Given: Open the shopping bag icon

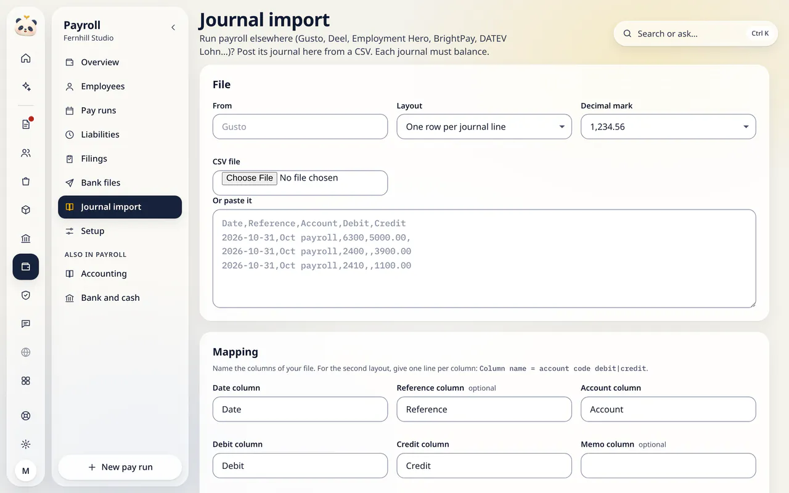Looking at the screenshot, I should pyautogui.click(x=26, y=181).
